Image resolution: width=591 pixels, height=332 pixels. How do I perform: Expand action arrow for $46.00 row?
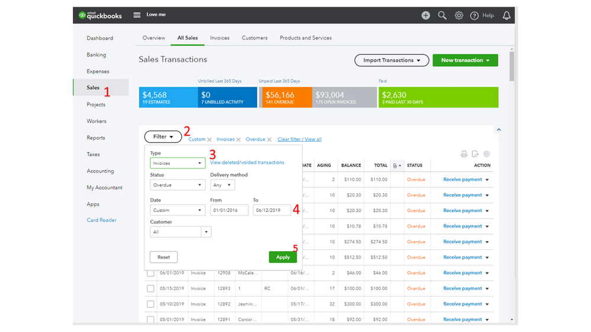(487, 273)
